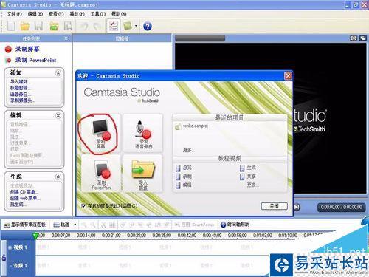Toggle the lock icon beside track labels
Screen dimensions: 369x277
4,258
